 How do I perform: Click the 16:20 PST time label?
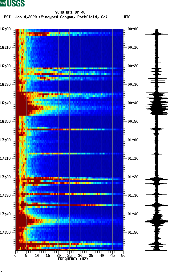(x=5, y=66)
